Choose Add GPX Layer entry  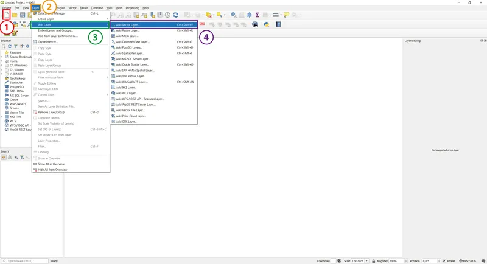click(x=154, y=122)
